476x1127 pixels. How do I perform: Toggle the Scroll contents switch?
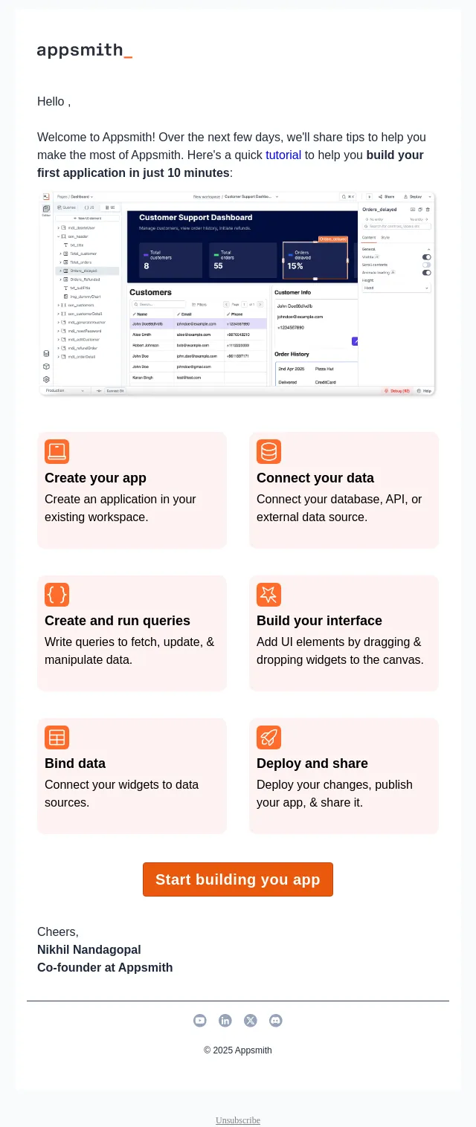coord(427,265)
